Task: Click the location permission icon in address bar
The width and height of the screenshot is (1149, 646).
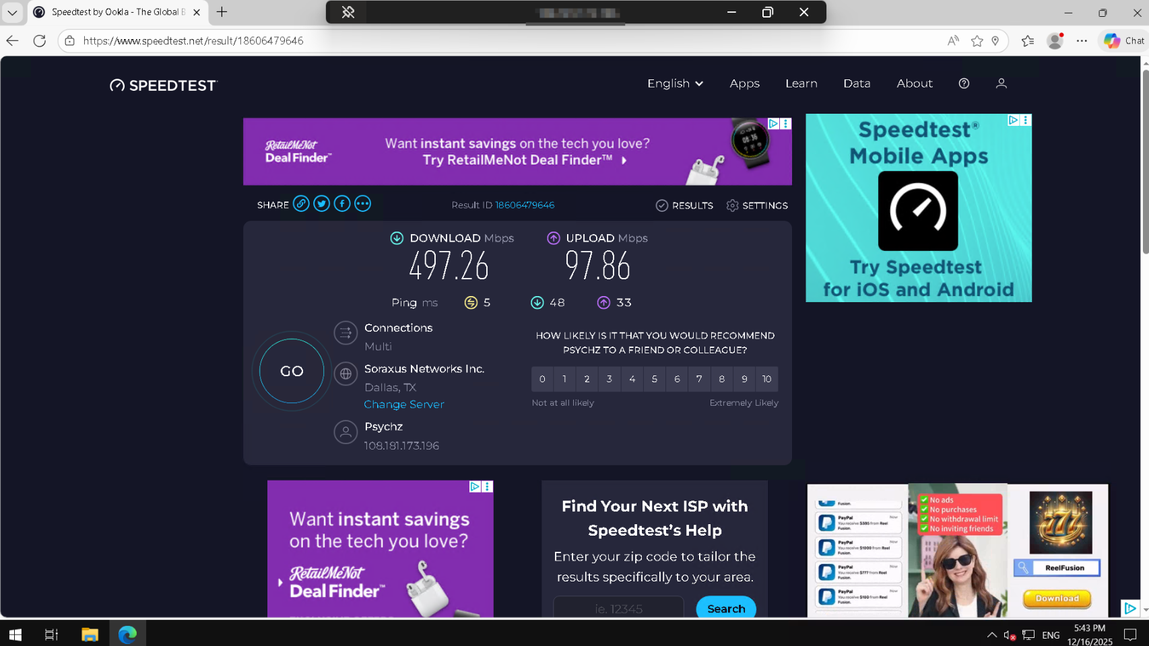Action: pyautogui.click(x=995, y=41)
